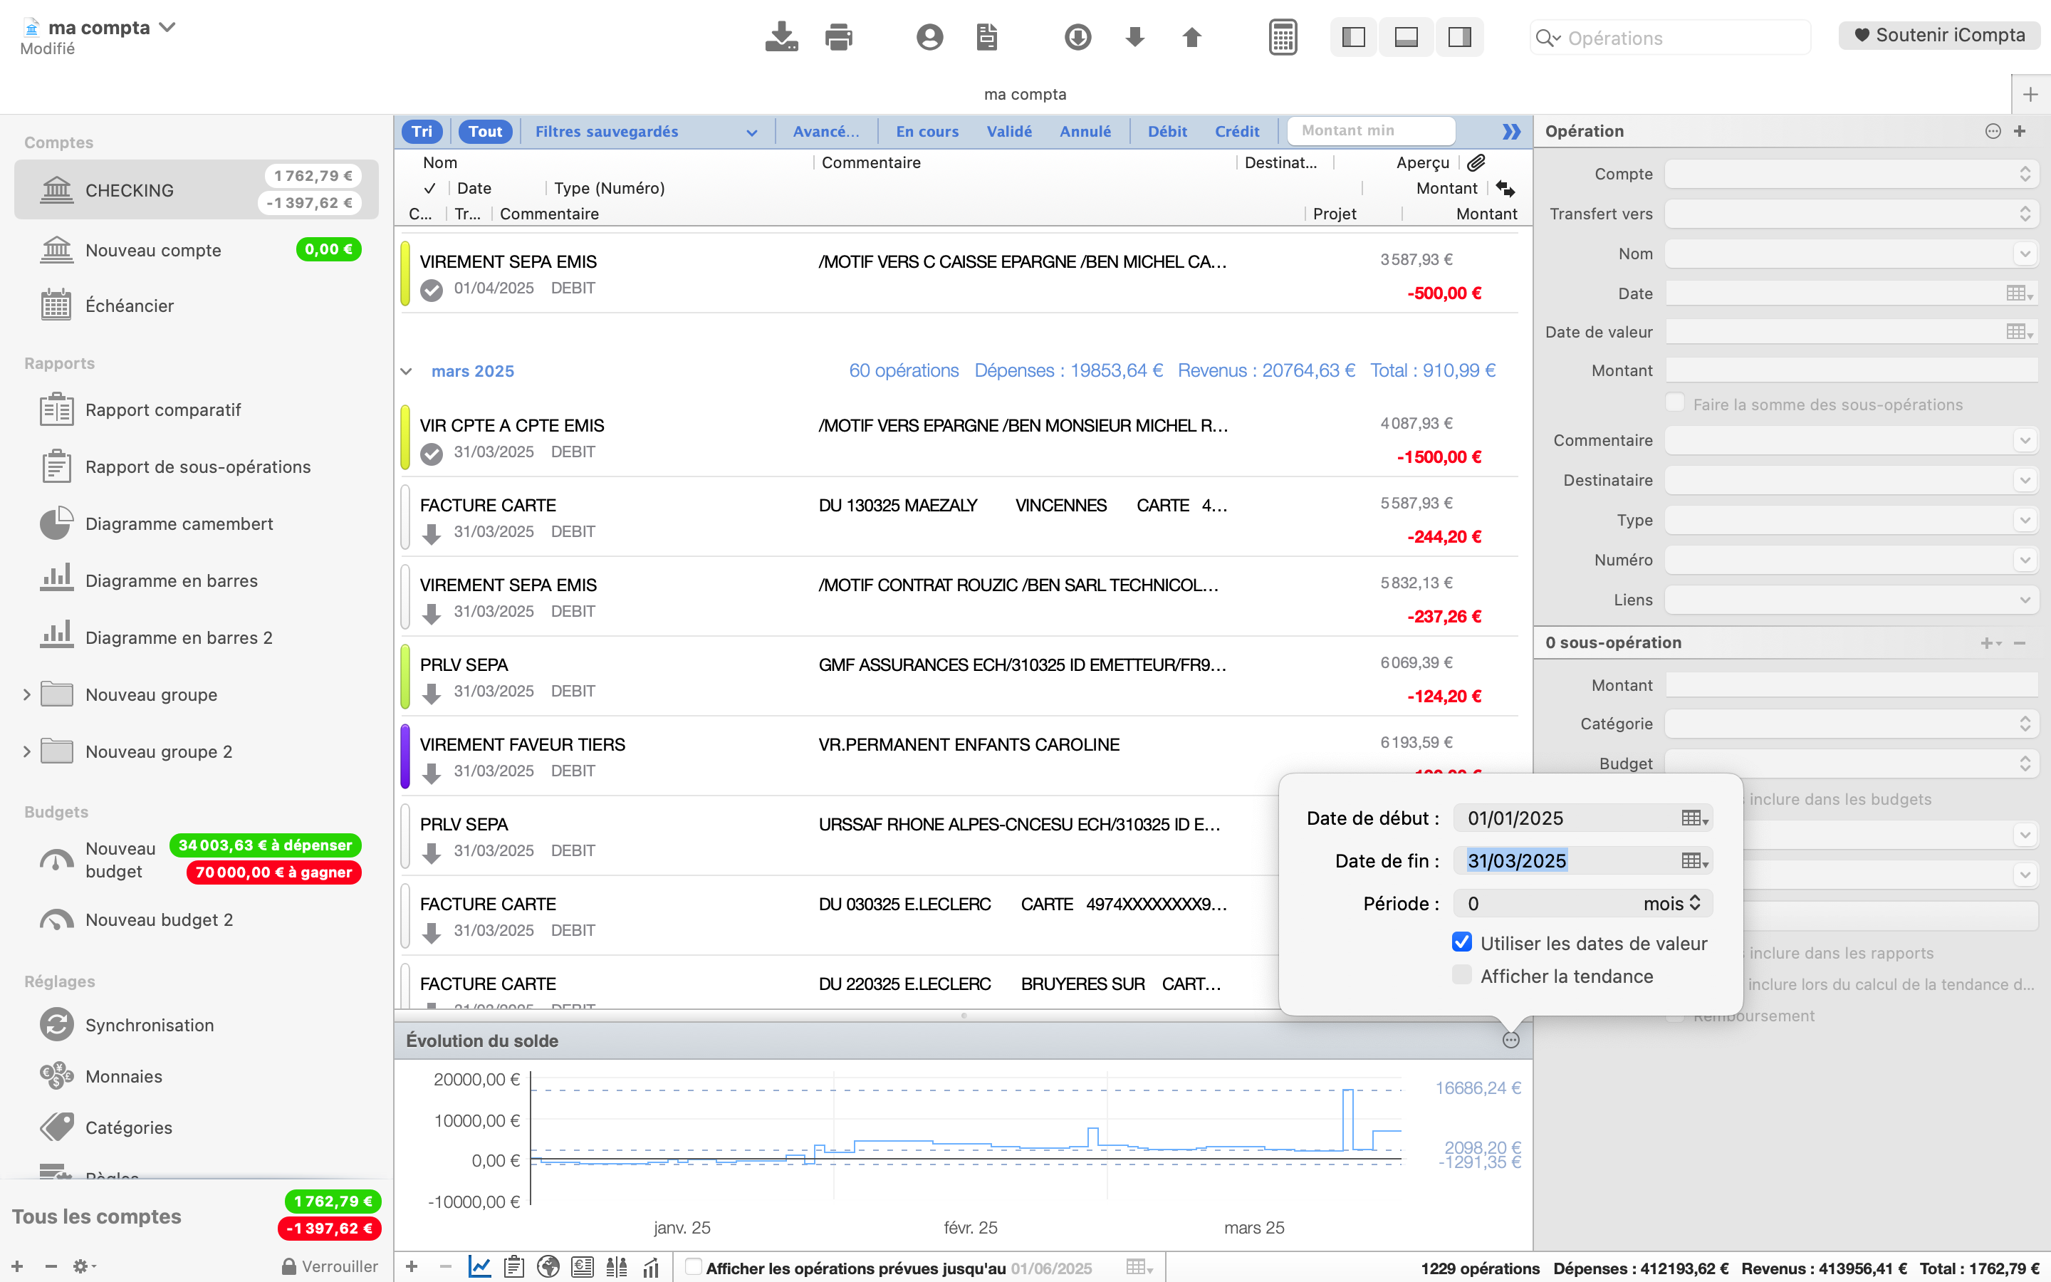Uncheck Utiliser les dates de valeur

pyautogui.click(x=1461, y=943)
